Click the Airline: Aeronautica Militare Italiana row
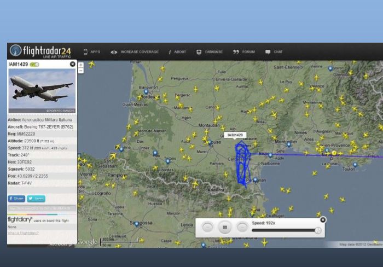 pyautogui.click(x=42, y=120)
